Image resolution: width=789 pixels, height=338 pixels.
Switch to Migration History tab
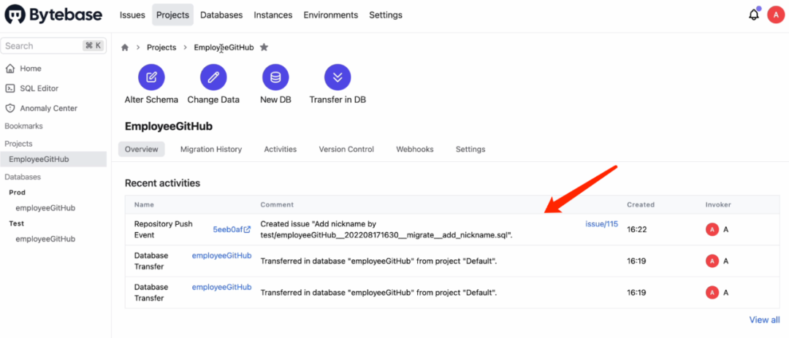pyautogui.click(x=210, y=149)
